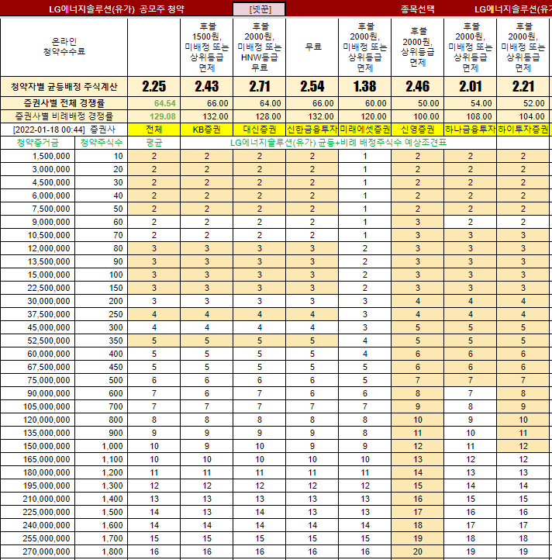Click the 하이투자증권 value 11 in 135,000,000 row
Viewport: 552px width, 560px height.
tap(523, 433)
